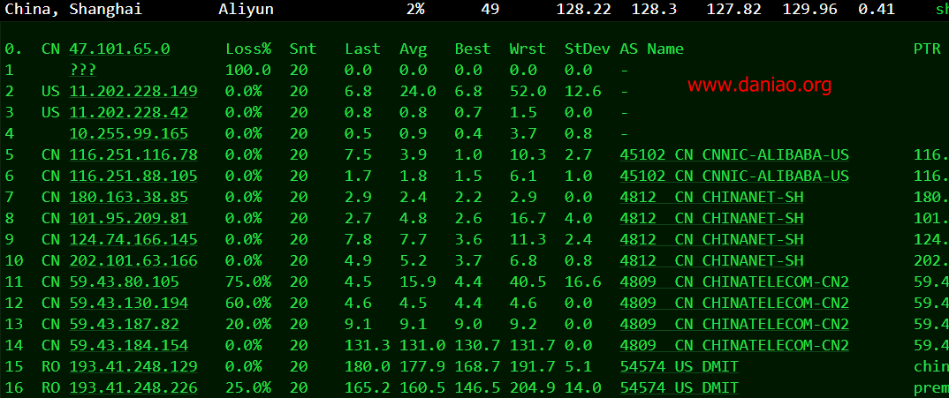This screenshot has width=949, height=398.
Task: Open AS link CNNIC-ALIBABA-US on hop 5
Action: [734, 154]
